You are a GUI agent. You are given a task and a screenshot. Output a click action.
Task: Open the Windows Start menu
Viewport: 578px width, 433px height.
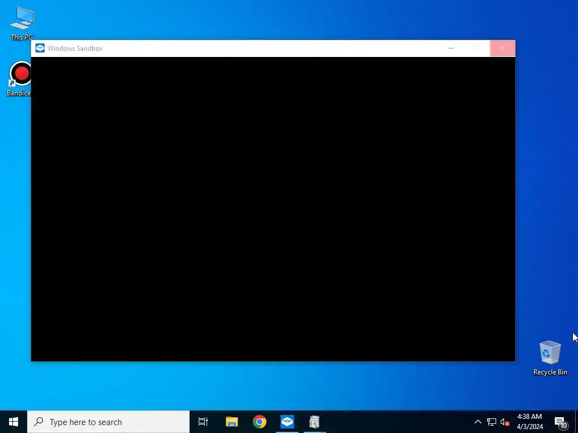pyautogui.click(x=14, y=422)
